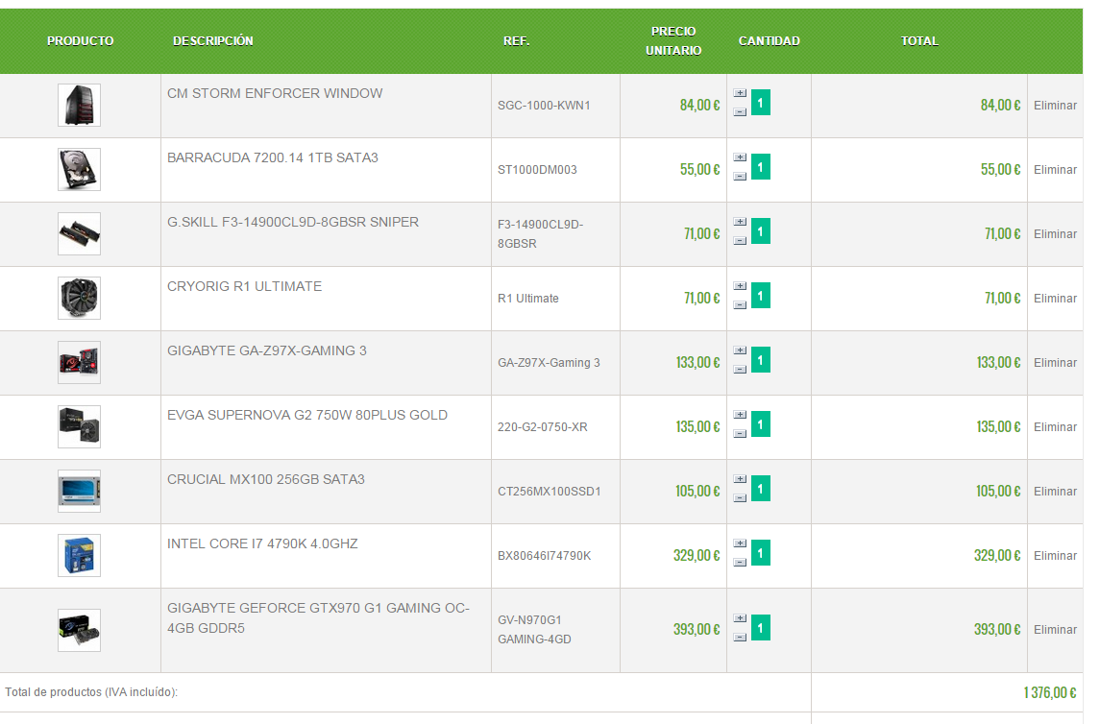This screenshot has height=724, width=1100.
Task: Increase quantity of CM Storm Enforcer Window
Action: pyautogui.click(x=740, y=92)
